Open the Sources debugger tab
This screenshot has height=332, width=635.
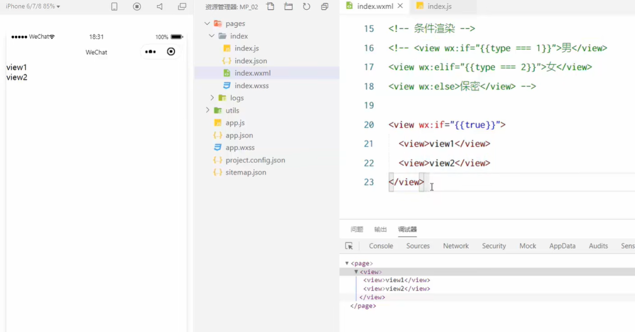(418, 246)
